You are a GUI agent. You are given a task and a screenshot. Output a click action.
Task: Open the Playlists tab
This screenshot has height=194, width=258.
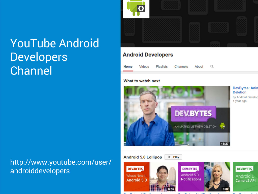coord(162,66)
